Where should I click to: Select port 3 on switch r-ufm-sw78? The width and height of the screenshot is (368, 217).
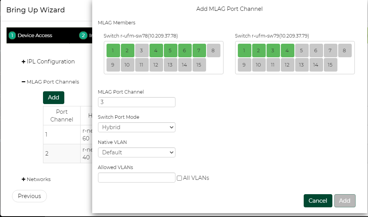142,50
